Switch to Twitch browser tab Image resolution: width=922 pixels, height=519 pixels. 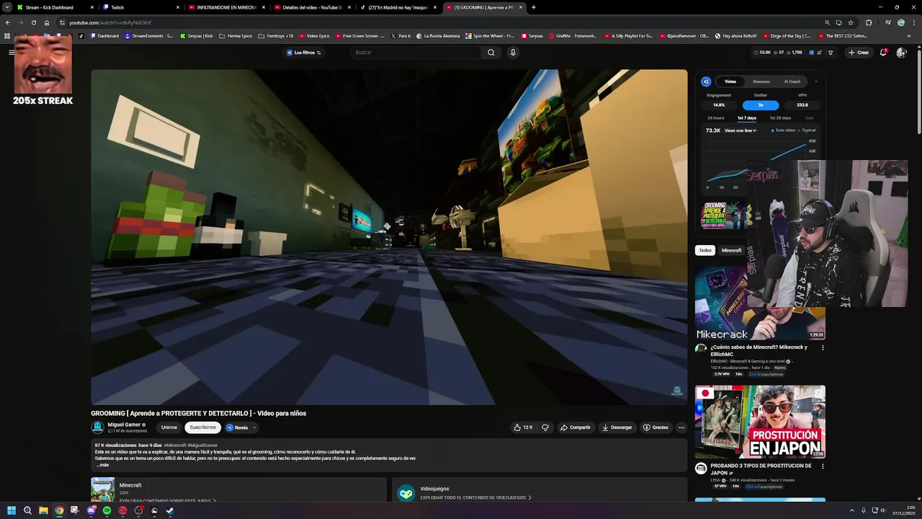click(x=140, y=7)
